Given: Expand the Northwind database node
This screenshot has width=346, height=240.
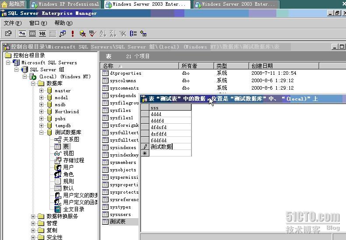Looking at the screenshot, I should click(41, 111).
